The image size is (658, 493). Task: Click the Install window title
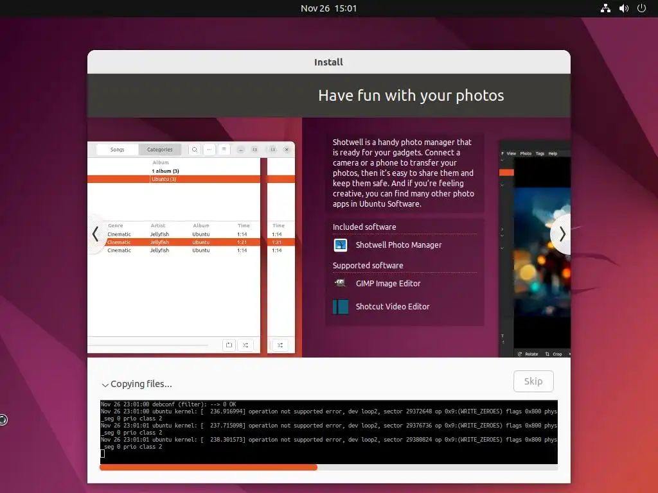pyautogui.click(x=328, y=62)
